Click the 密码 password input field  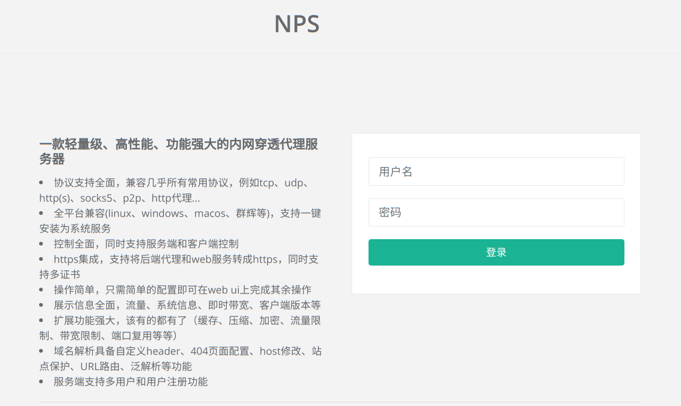coord(496,212)
